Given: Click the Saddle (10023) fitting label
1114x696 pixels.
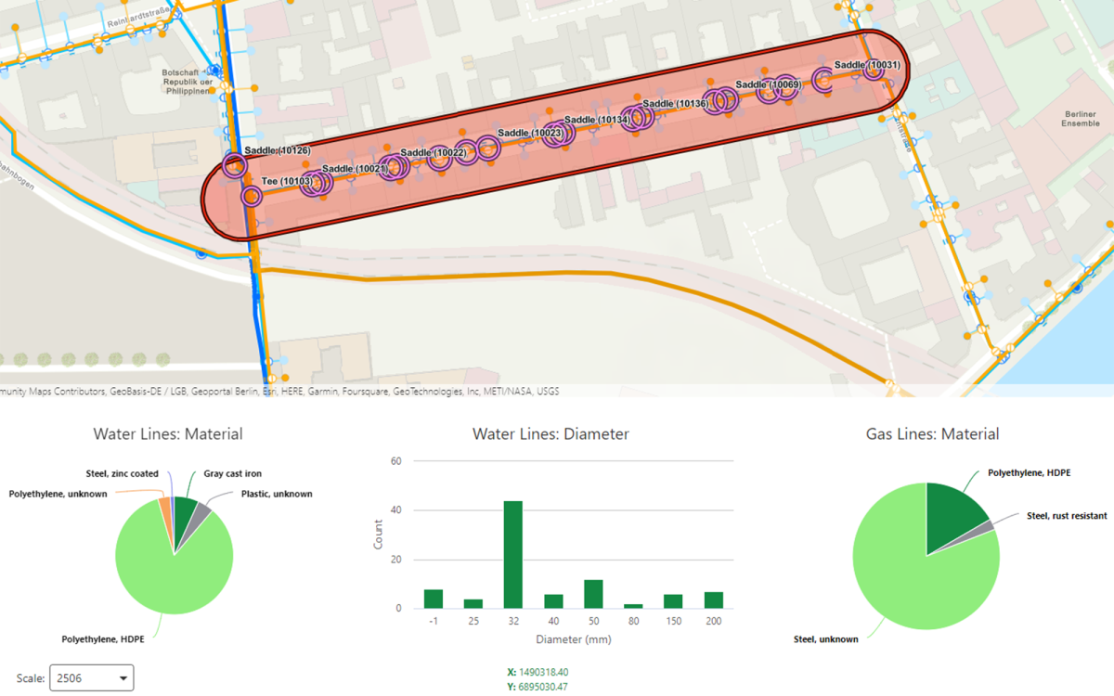Looking at the screenshot, I should [530, 134].
